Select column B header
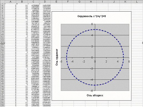 tap(22, 2)
